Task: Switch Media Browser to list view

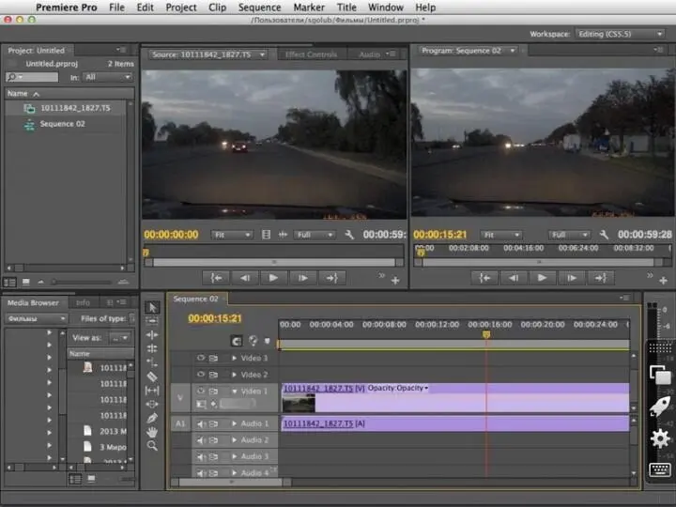Action: (x=75, y=479)
